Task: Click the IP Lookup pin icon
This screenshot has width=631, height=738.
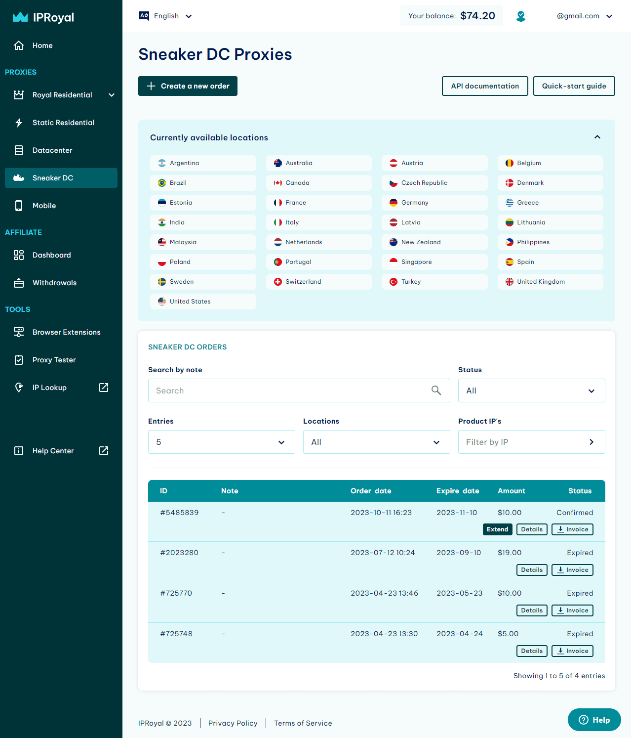Action: coord(19,388)
